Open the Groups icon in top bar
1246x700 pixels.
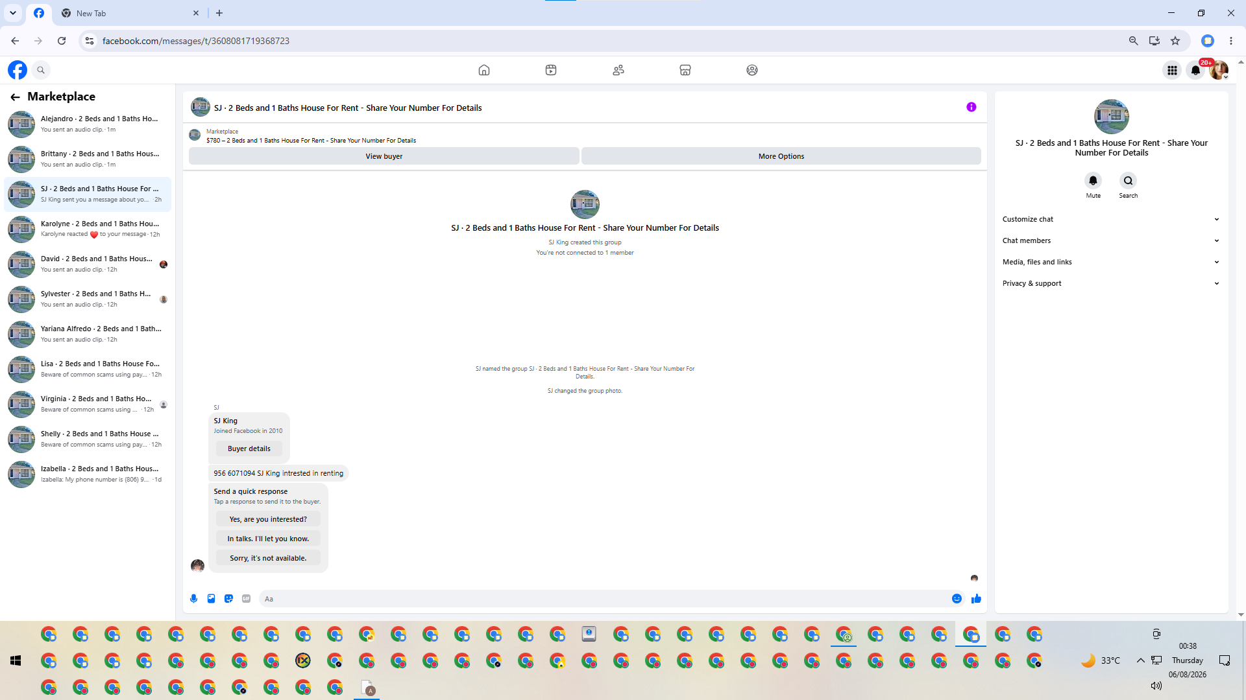pyautogui.click(x=752, y=70)
